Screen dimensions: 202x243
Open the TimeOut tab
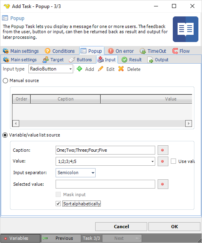coord(153,51)
